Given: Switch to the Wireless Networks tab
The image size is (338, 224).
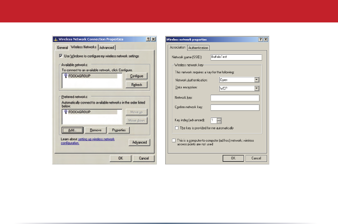Looking at the screenshot, I should coord(83,47).
